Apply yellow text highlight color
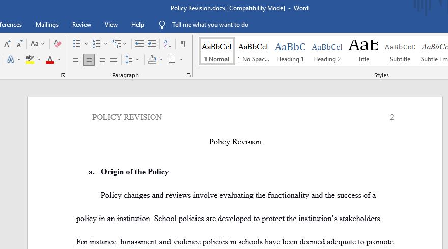The height and width of the screenshot is (249, 448). click(x=30, y=59)
